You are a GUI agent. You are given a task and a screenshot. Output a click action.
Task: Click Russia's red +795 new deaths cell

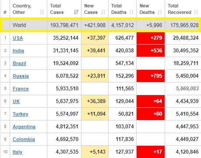151,76
